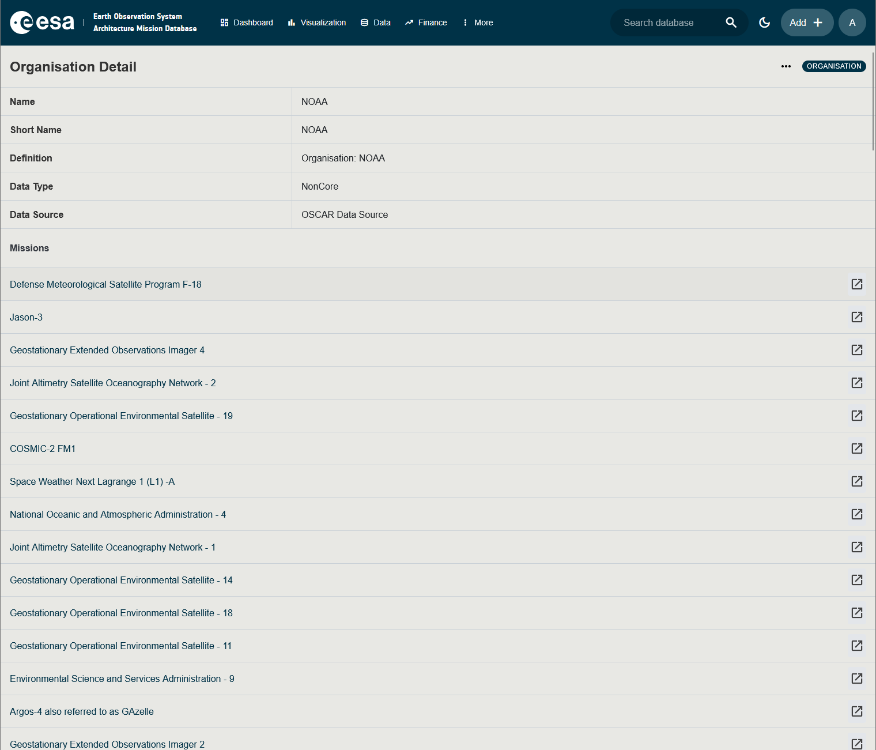Open external icon for Oceanography Network - 1
Viewport: 876px width, 750px height.
pyautogui.click(x=857, y=547)
